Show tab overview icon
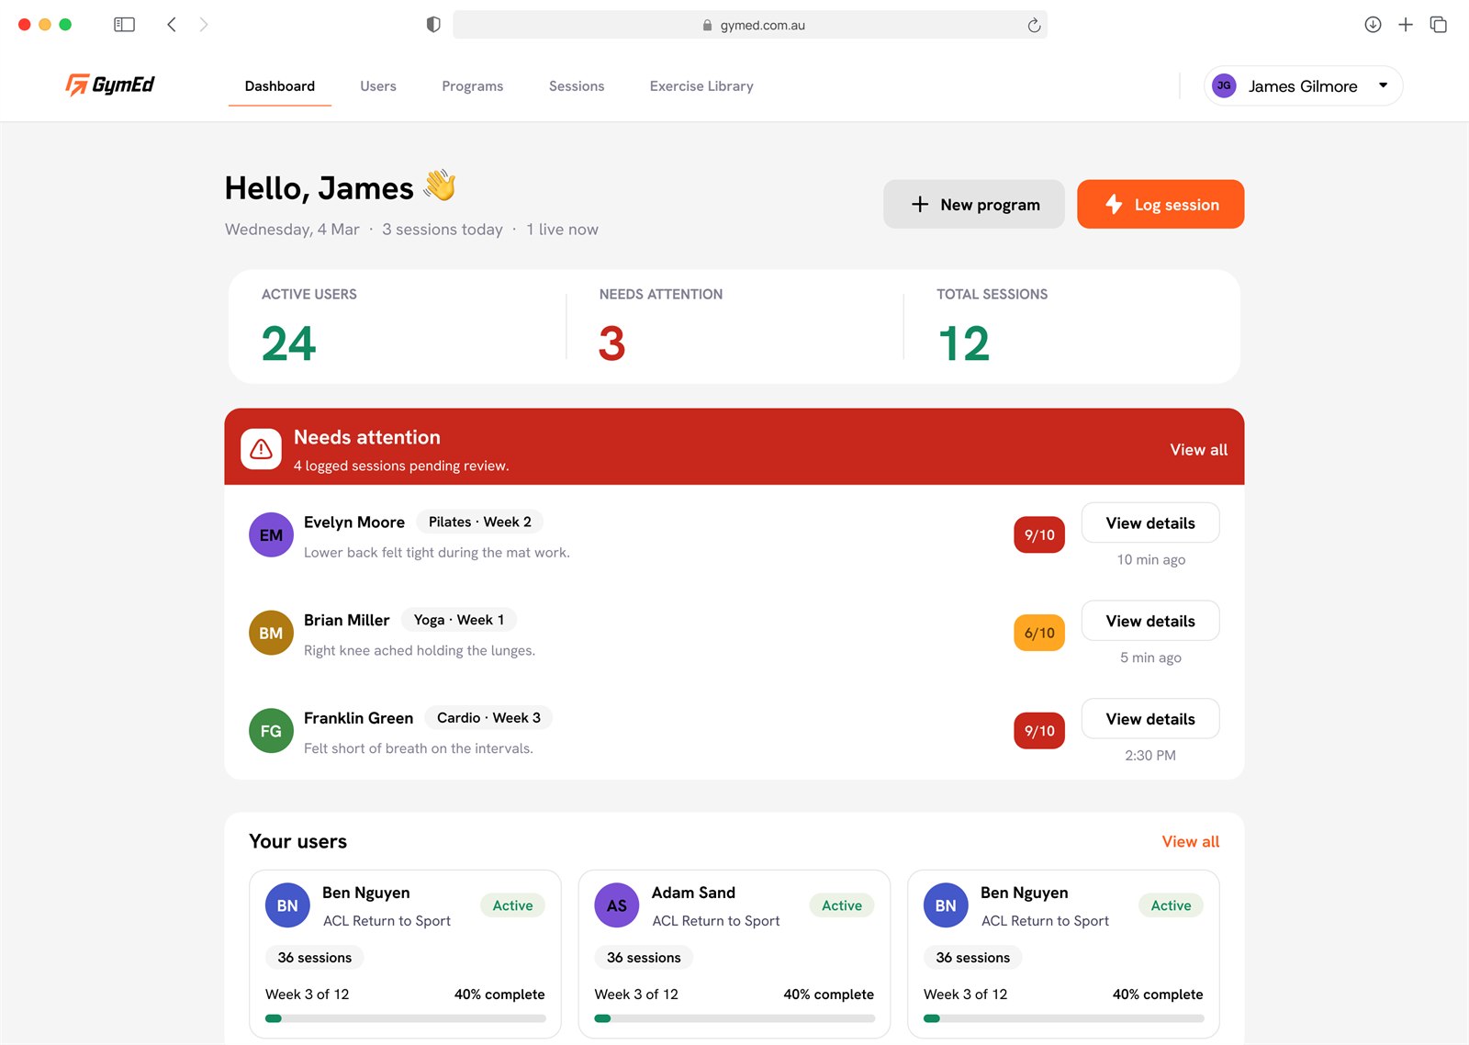The image size is (1469, 1045). [1439, 25]
